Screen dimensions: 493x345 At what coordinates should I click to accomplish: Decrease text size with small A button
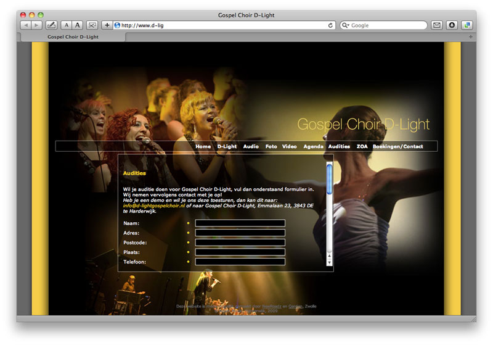coord(67,25)
